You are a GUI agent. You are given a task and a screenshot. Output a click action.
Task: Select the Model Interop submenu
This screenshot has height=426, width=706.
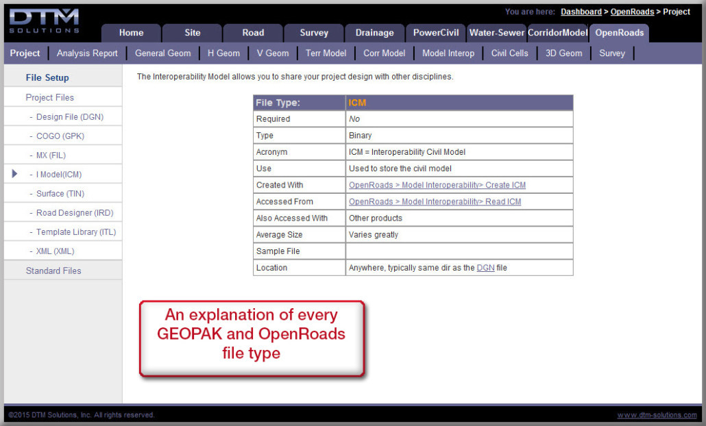point(448,53)
